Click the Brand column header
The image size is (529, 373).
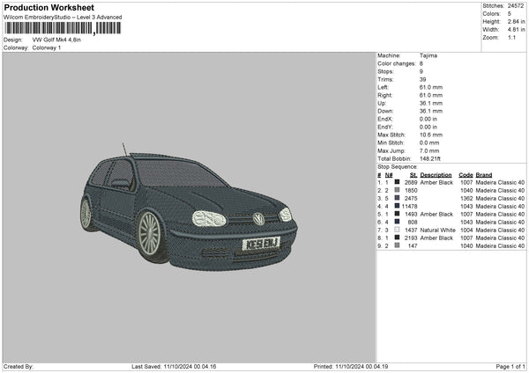point(484,174)
